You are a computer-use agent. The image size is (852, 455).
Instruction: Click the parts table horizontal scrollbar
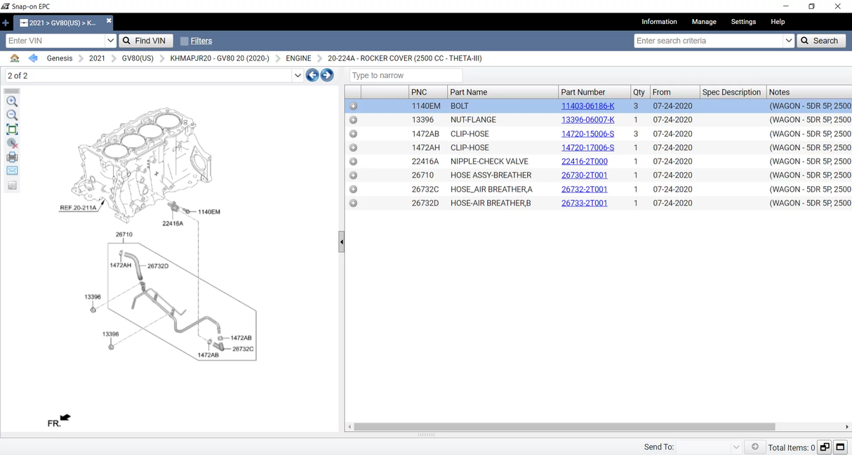pyautogui.click(x=564, y=427)
